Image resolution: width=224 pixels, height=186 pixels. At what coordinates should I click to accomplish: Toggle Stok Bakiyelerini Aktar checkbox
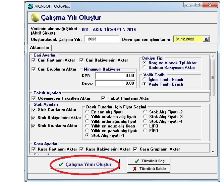(33, 118)
